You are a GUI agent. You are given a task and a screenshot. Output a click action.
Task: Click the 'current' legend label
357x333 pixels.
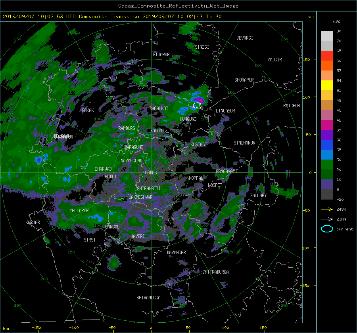pyautogui.click(x=344, y=229)
